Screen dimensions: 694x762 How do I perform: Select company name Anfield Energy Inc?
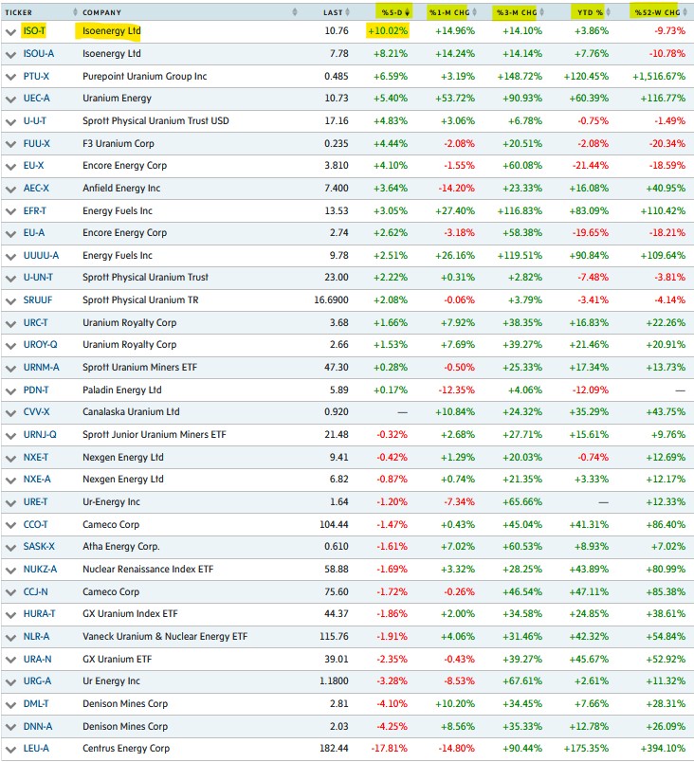point(121,188)
